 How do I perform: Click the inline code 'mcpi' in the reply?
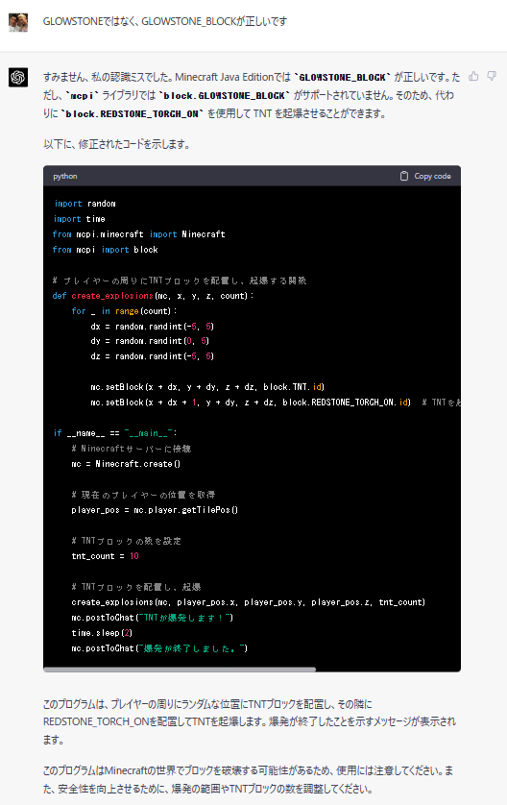coord(83,96)
